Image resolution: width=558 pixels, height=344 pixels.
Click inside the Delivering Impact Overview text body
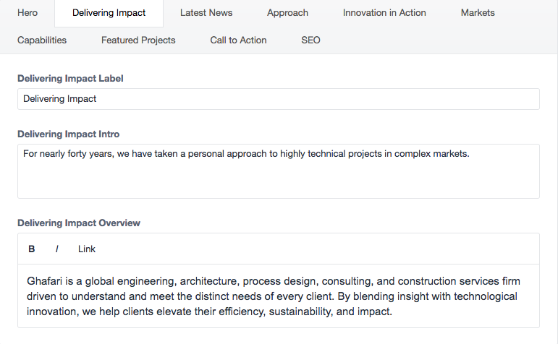tap(279, 296)
